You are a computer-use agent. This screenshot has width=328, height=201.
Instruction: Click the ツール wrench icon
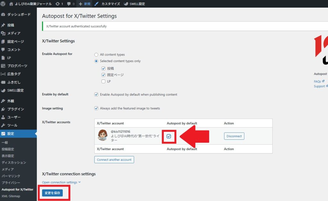3,125
